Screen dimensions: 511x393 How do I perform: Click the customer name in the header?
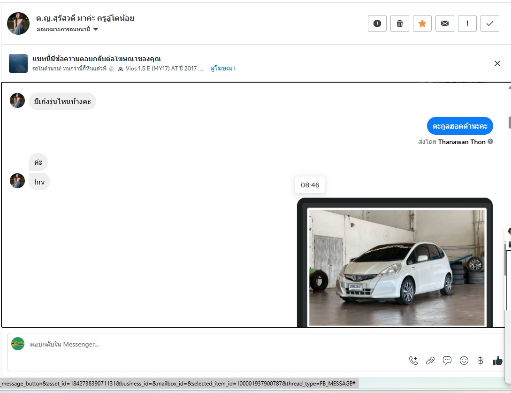click(85, 18)
